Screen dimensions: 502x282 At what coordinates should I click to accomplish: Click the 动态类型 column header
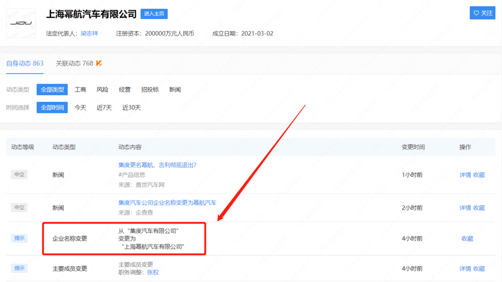[x=64, y=147]
